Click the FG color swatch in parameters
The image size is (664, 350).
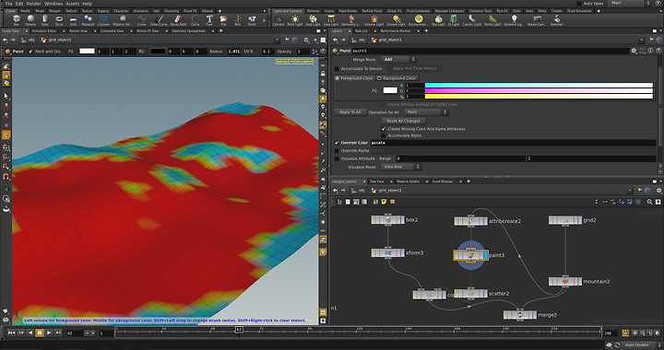390,90
